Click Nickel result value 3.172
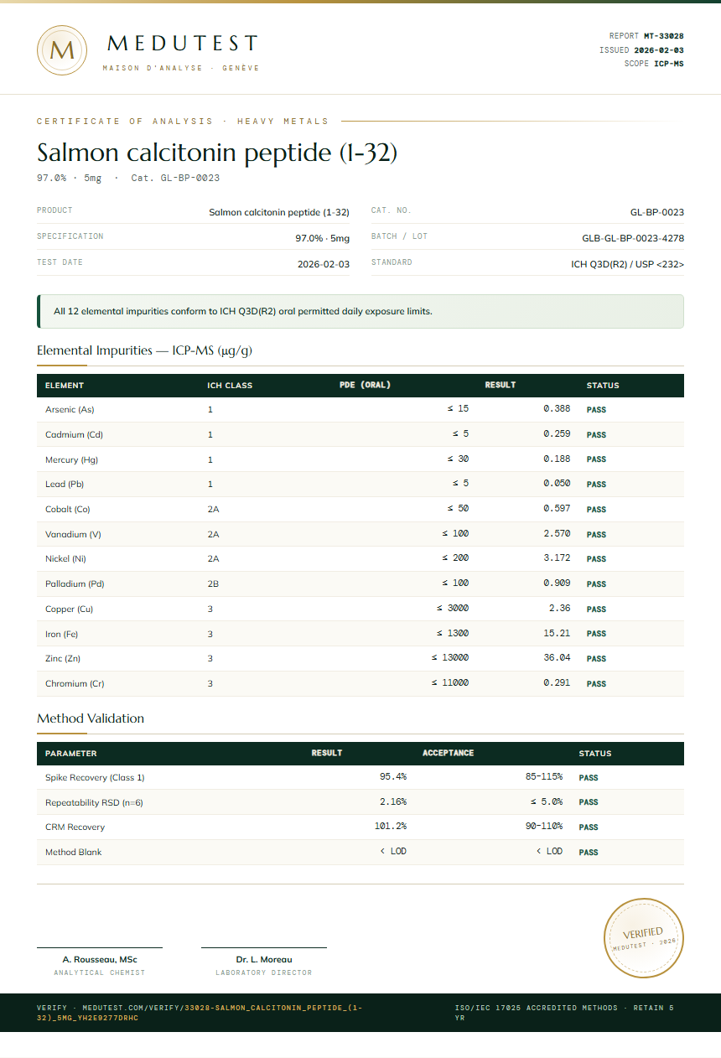Viewport: 721px width, 1058px height. 557,558
